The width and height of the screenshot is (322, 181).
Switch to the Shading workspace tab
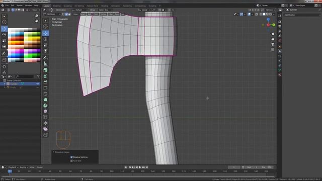105,6
